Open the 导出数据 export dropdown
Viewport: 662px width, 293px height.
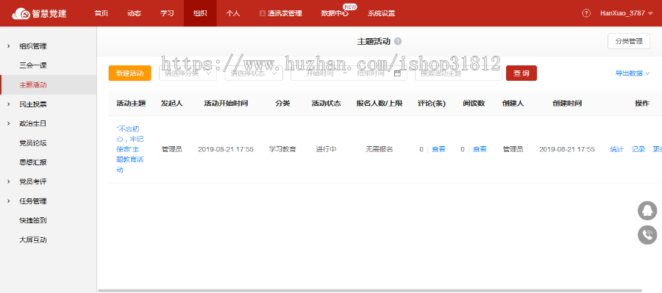click(x=633, y=73)
